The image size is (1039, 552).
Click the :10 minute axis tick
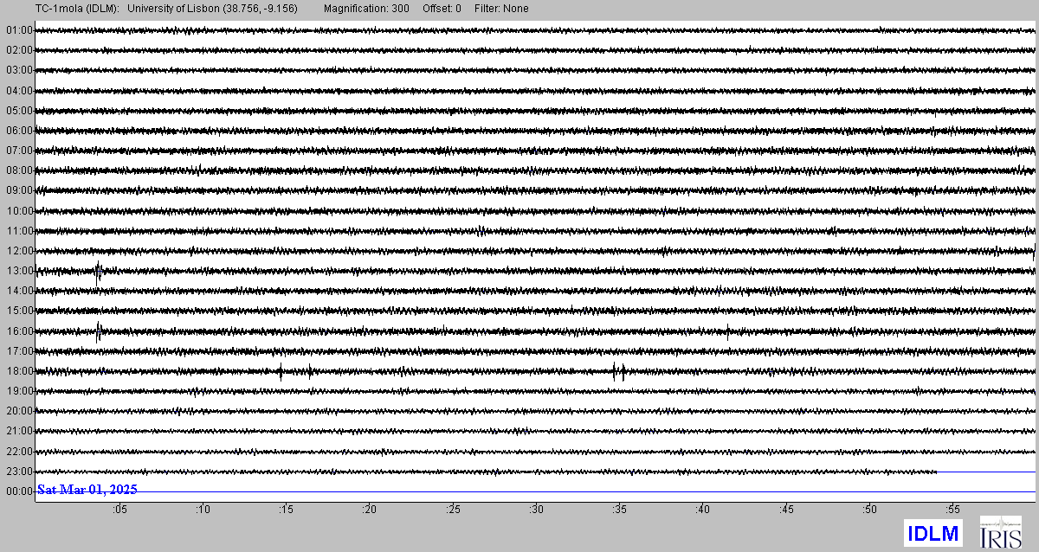(202, 510)
